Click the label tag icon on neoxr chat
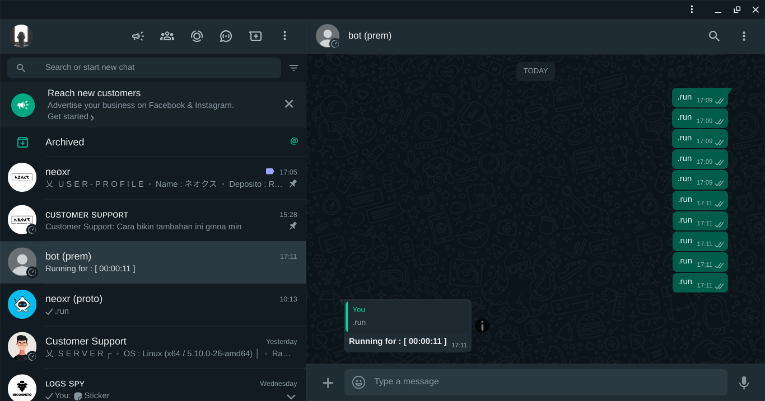The image size is (765, 401). coord(270,172)
